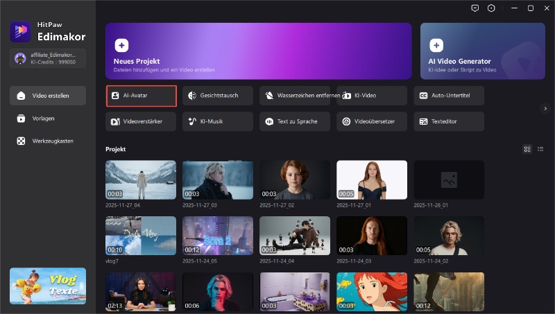Open the vlog7 project thumbnail
Viewport: 555px width, 314px height.
pos(141,236)
